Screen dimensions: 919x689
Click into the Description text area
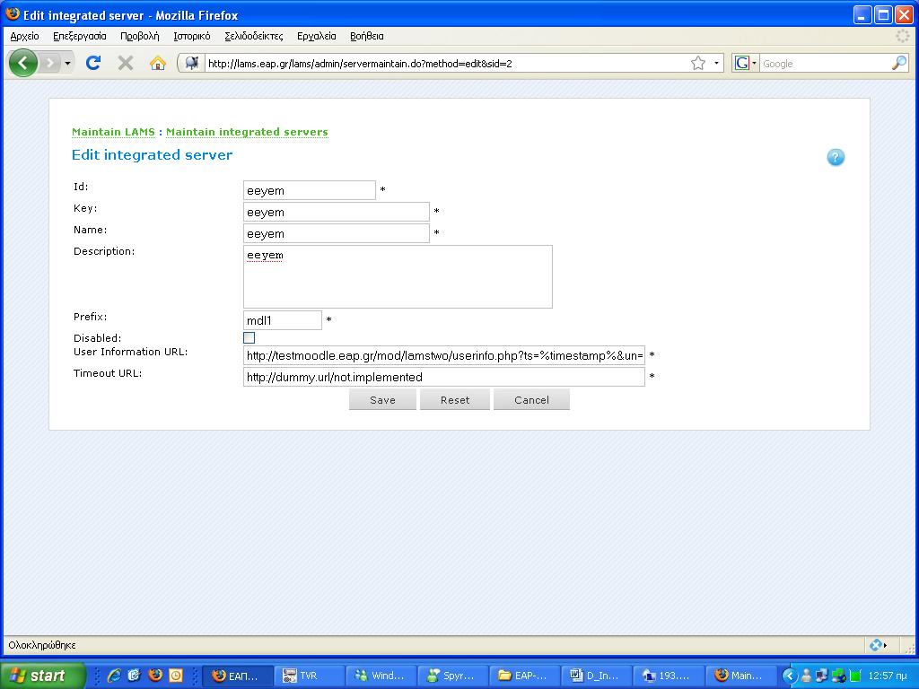pyautogui.click(x=398, y=276)
